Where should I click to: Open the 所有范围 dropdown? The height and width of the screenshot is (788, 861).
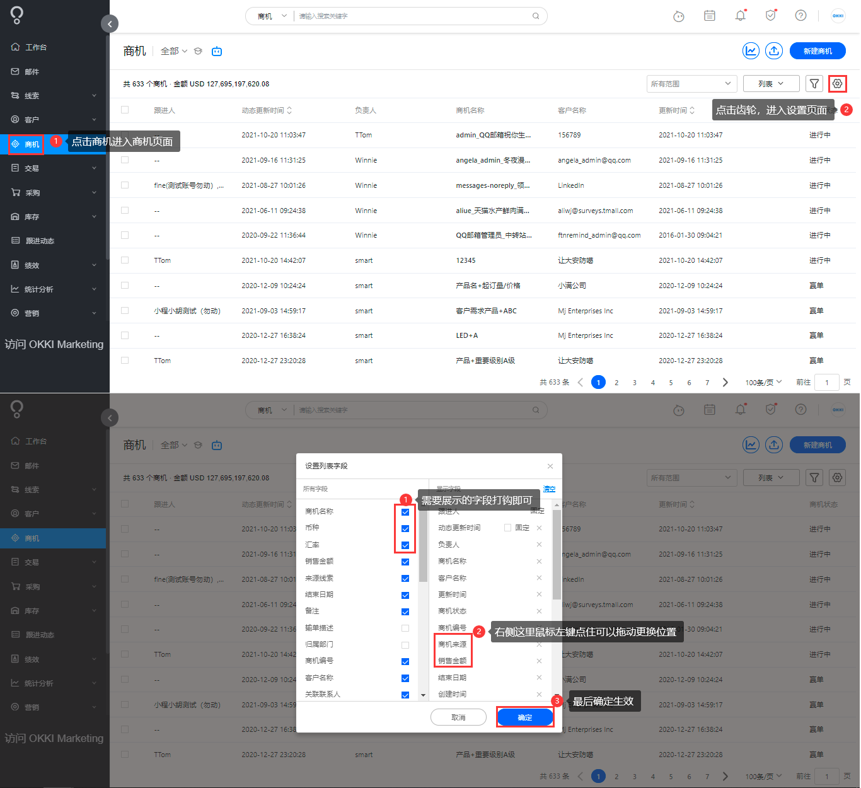[x=691, y=83]
